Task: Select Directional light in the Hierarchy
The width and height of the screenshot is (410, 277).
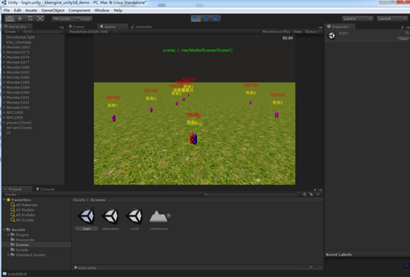Action: coord(21,37)
